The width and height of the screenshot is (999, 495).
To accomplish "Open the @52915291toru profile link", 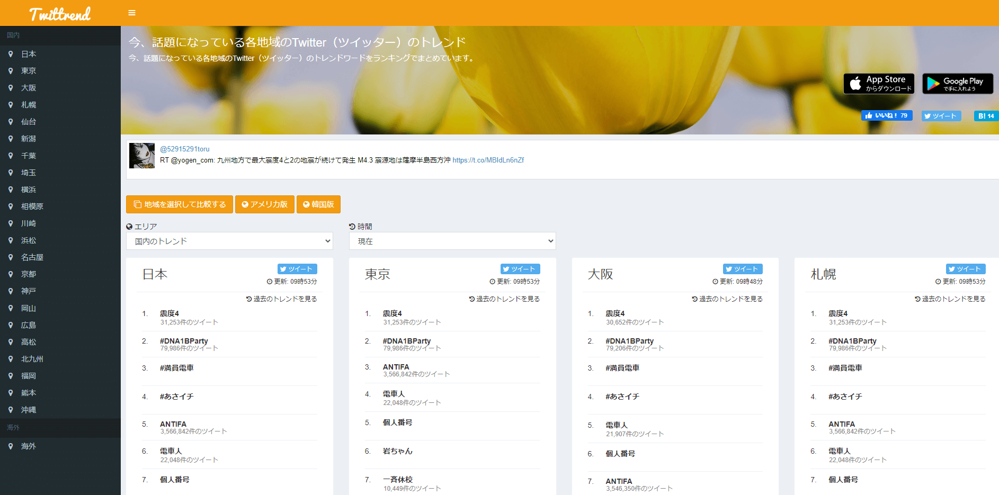I will [x=185, y=149].
